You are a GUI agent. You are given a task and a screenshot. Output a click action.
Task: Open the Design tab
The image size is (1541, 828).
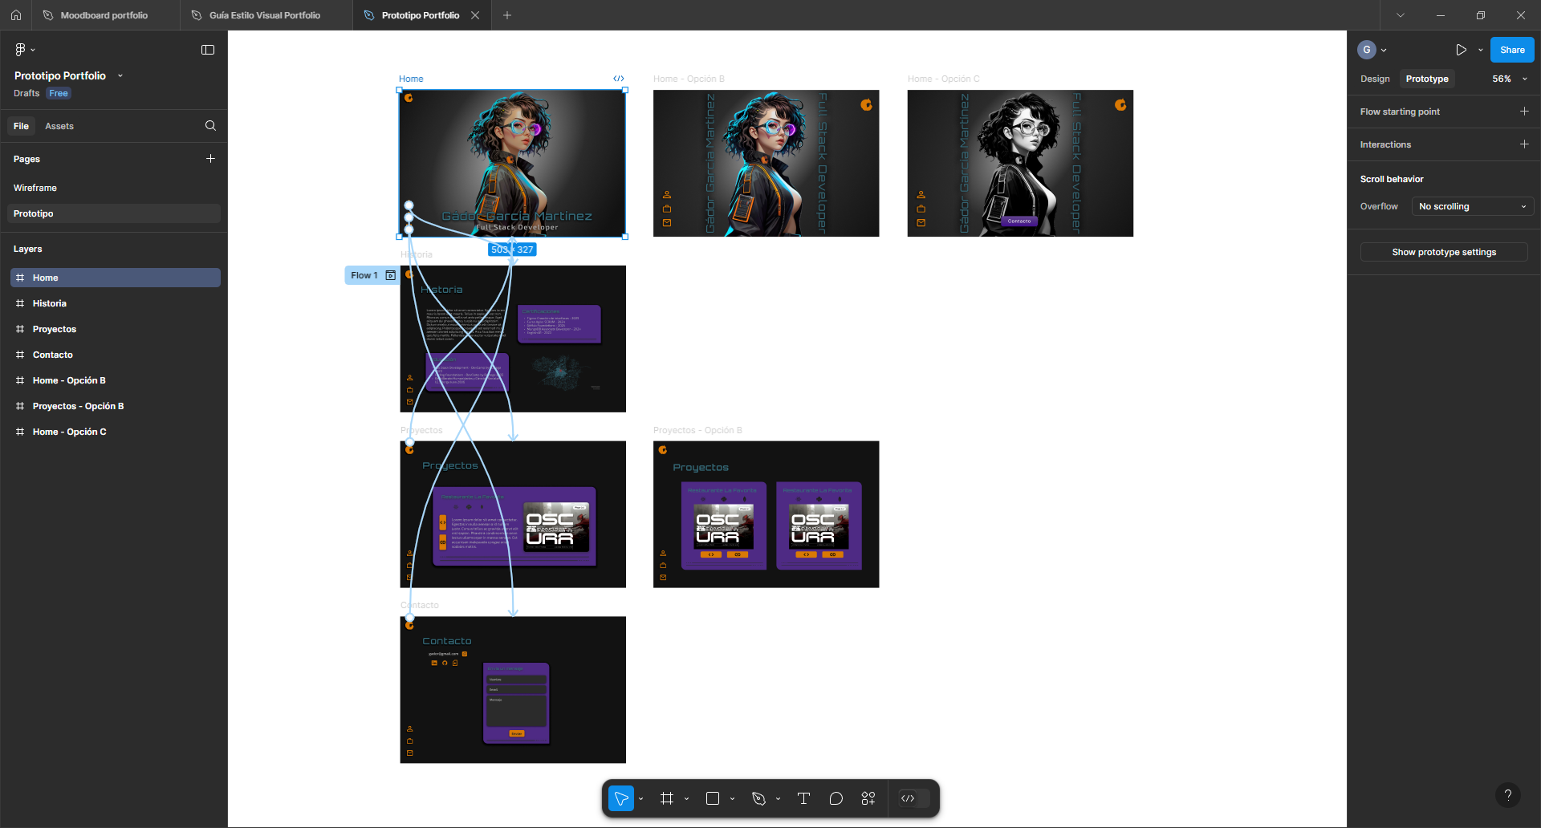click(1375, 79)
